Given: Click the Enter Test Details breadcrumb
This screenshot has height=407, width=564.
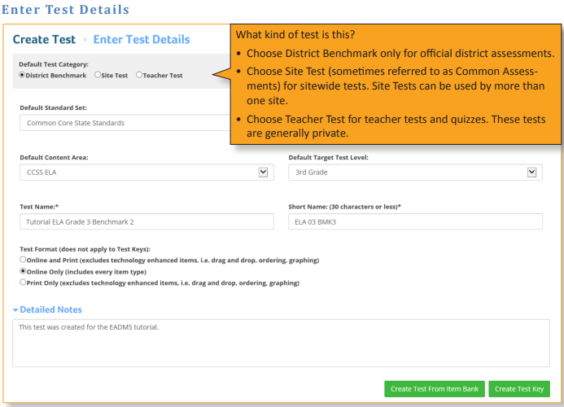Looking at the screenshot, I should point(142,39).
